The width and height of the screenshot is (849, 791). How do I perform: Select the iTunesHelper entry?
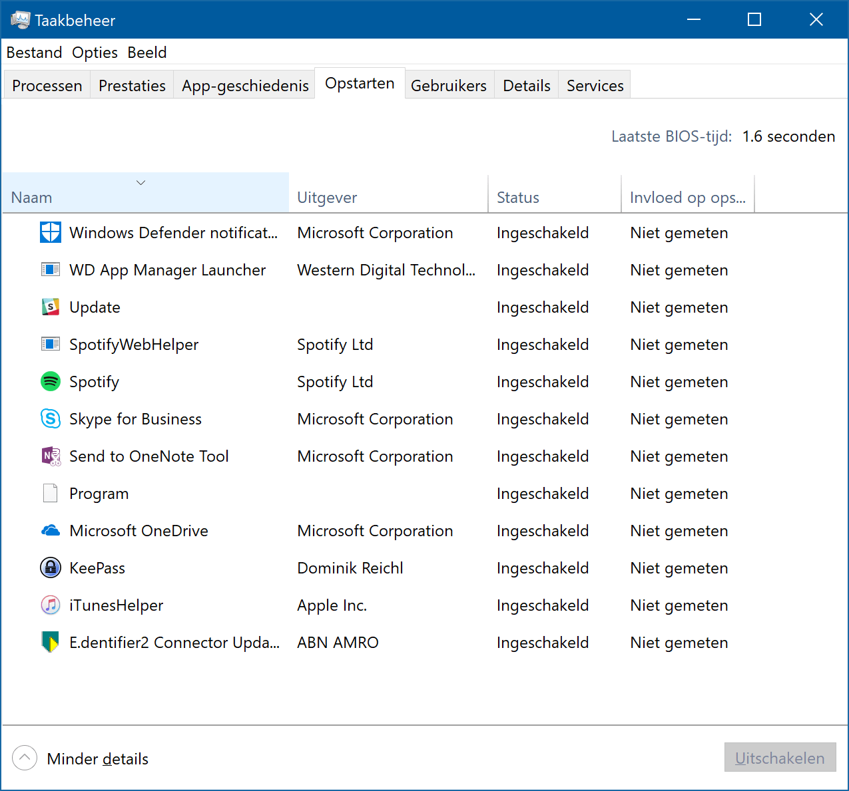116,605
